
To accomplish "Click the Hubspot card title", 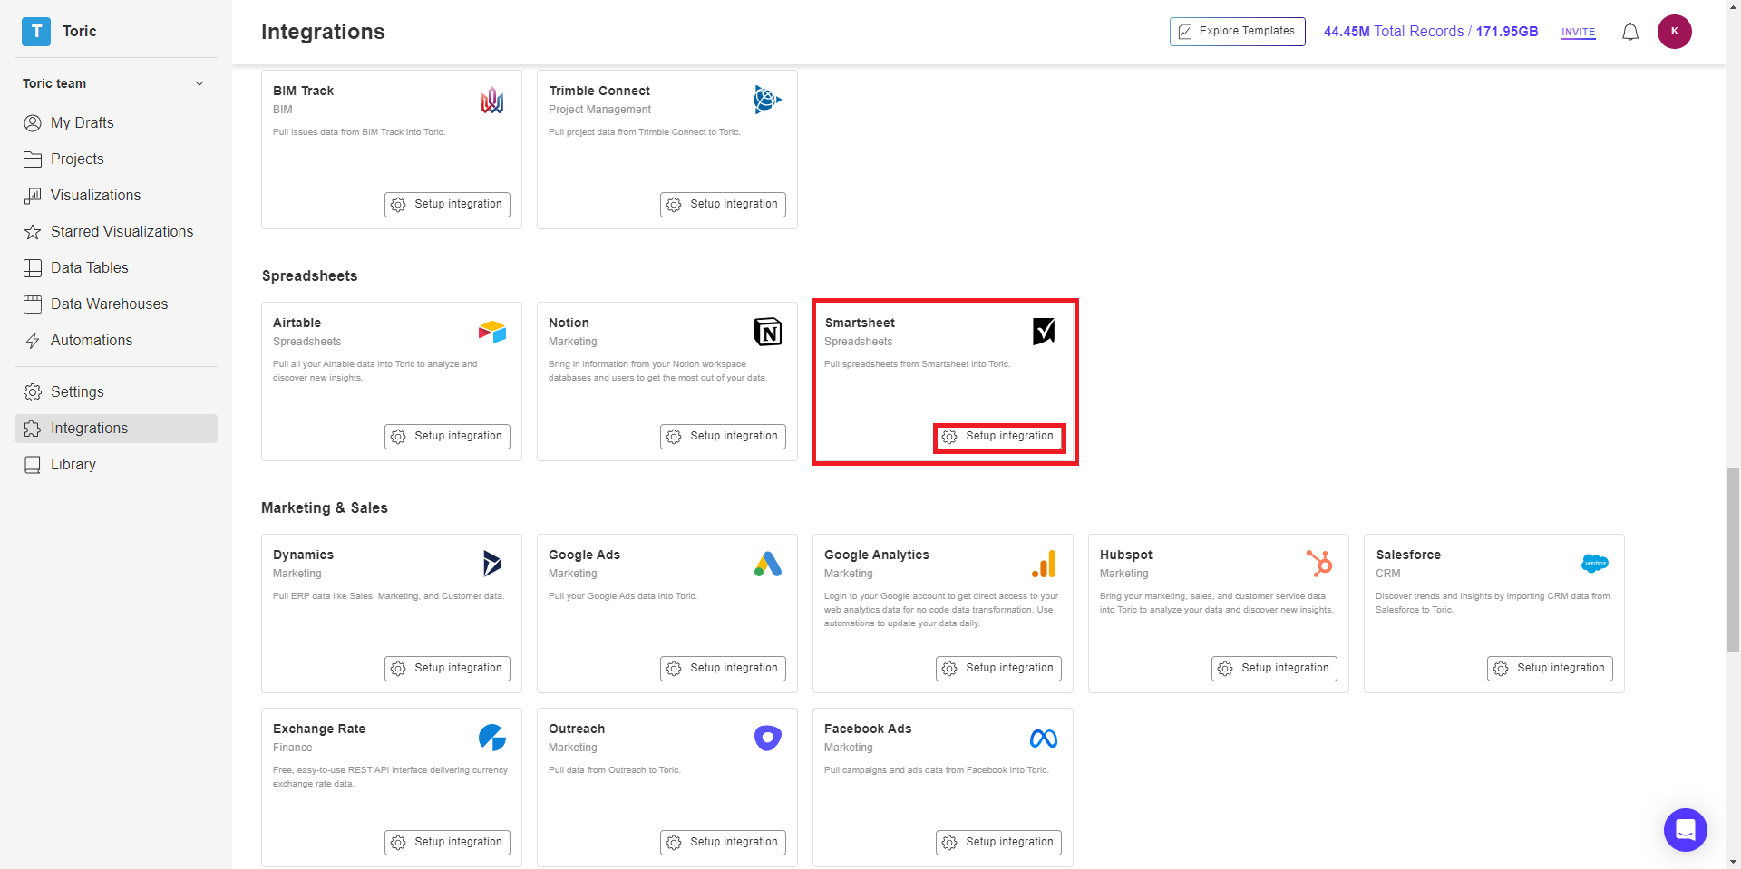I will (1126, 555).
